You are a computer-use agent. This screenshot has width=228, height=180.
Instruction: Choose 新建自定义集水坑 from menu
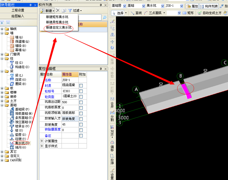click(x=59, y=28)
